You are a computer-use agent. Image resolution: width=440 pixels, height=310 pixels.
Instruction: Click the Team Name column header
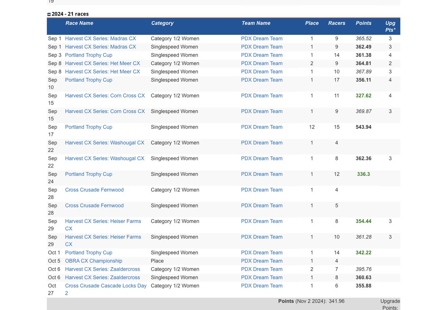coord(256,23)
